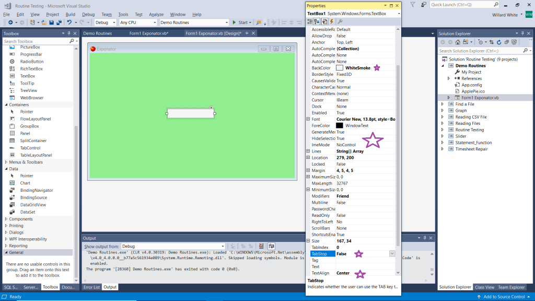This screenshot has height=301, width=535.
Task: Clear all output with the Clear All icon
Action: (x=262, y=246)
